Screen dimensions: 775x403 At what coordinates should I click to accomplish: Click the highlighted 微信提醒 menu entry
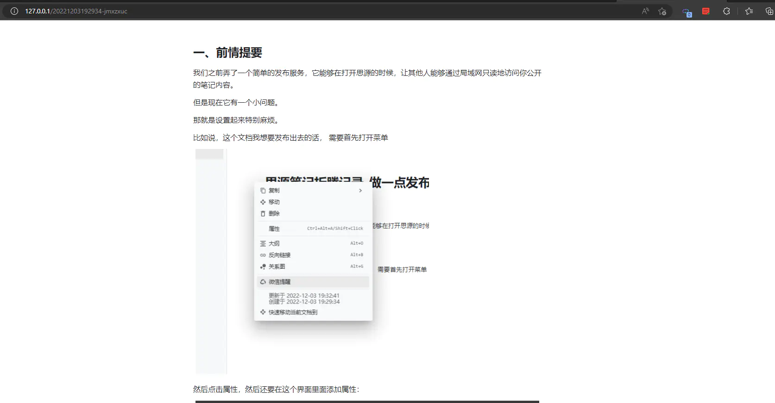click(313, 282)
